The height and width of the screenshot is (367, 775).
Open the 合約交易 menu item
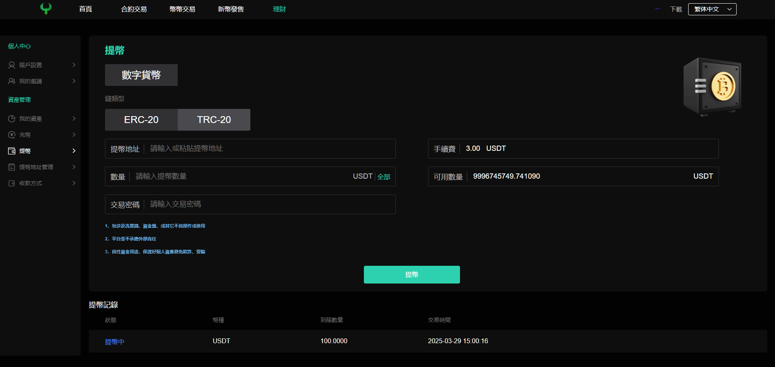(134, 9)
